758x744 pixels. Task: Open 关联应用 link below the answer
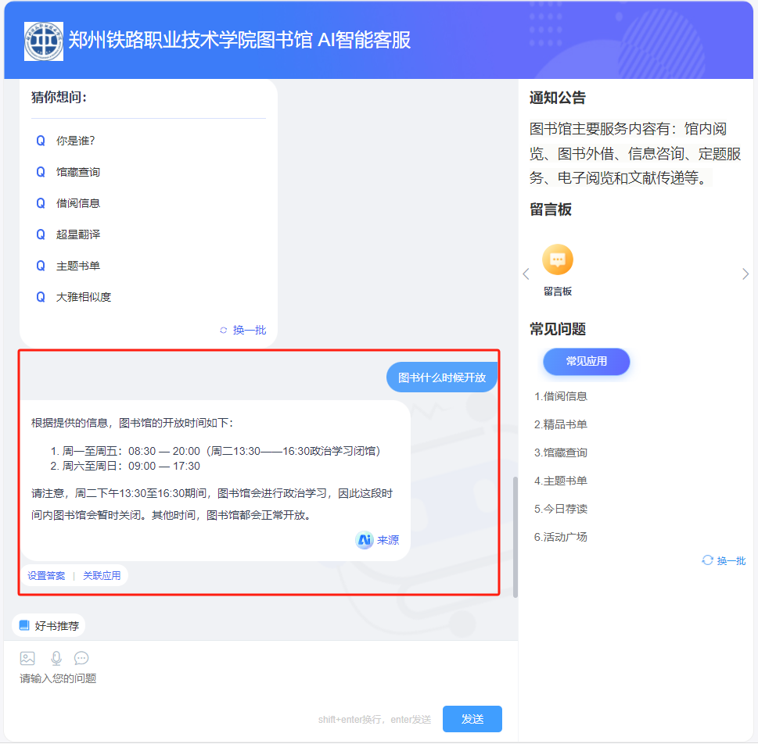tap(102, 576)
